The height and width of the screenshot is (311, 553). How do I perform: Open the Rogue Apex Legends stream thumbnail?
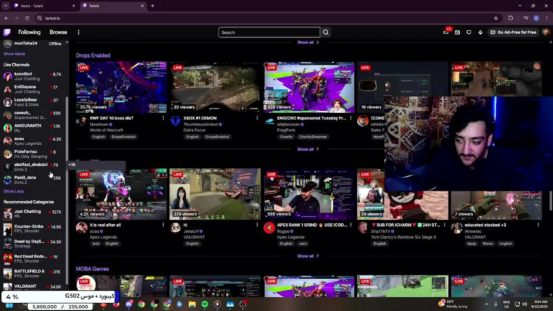coord(309,194)
